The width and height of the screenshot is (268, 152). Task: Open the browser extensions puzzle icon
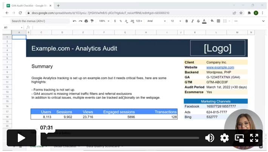(x=249, y=13)
